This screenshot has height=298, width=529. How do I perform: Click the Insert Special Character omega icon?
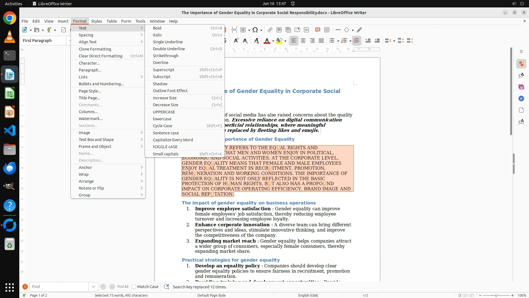pos(255,30)
